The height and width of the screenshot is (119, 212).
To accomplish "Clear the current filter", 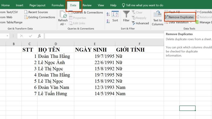I will 137,12.
